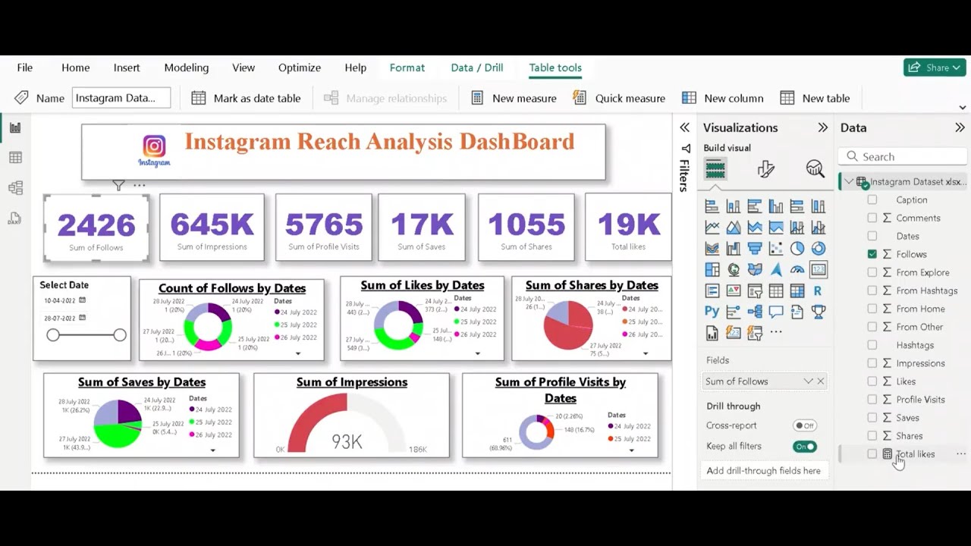
Task: Switch to the Format ribbon tab
Action: pos(407,67)
